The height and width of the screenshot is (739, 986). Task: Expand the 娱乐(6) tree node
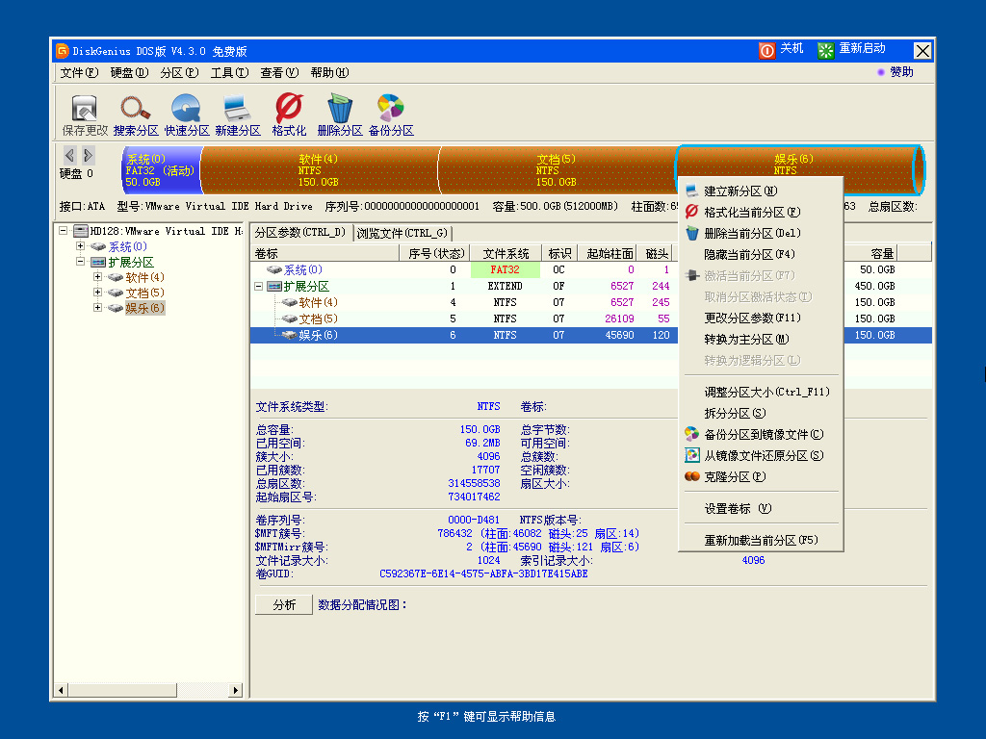[97, 308]
